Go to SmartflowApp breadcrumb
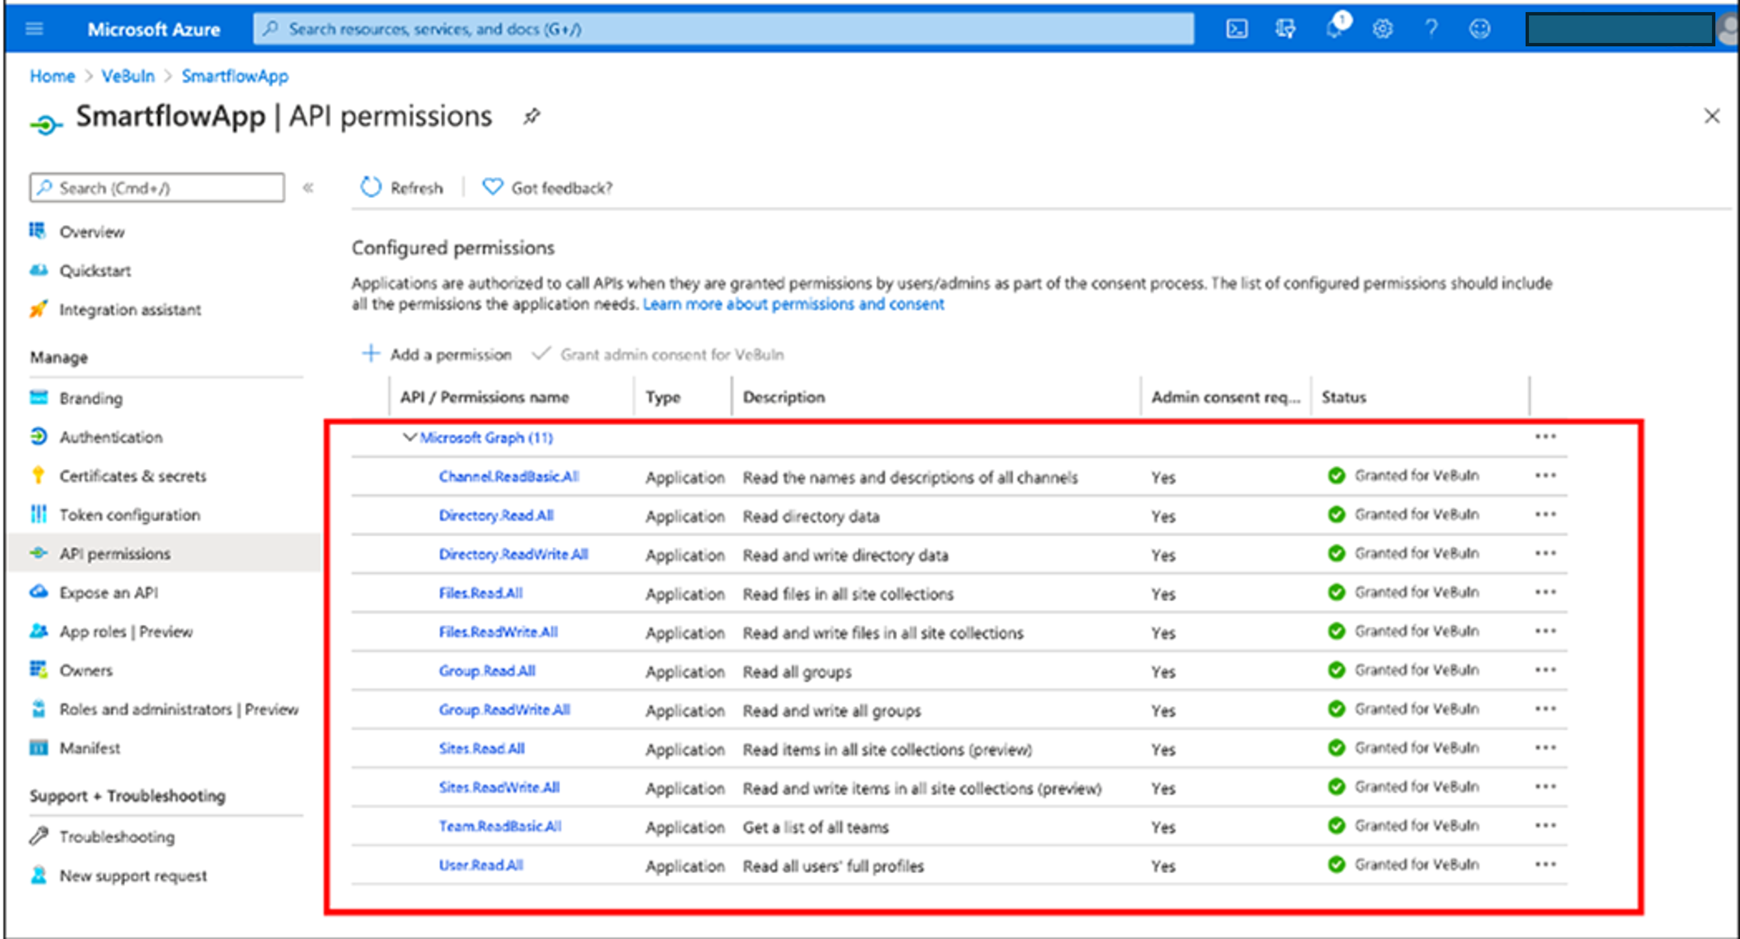Image resolution: width=1740 pixels, height=939 pixels. click(x=234, y=76)
